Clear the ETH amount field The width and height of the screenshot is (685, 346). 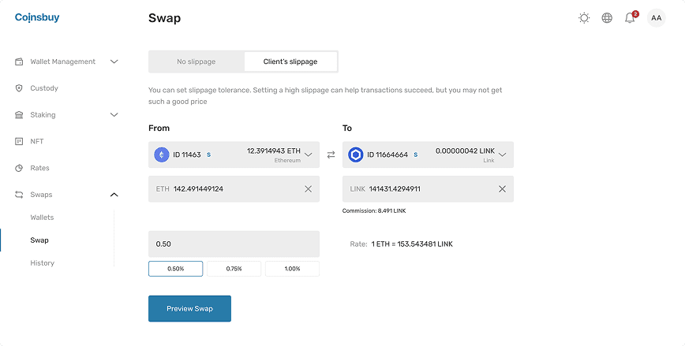[308, 189]
